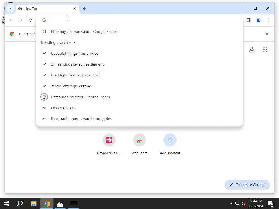Open the tab search dropdown chevron
279x209 pixels.
(10, 8)
